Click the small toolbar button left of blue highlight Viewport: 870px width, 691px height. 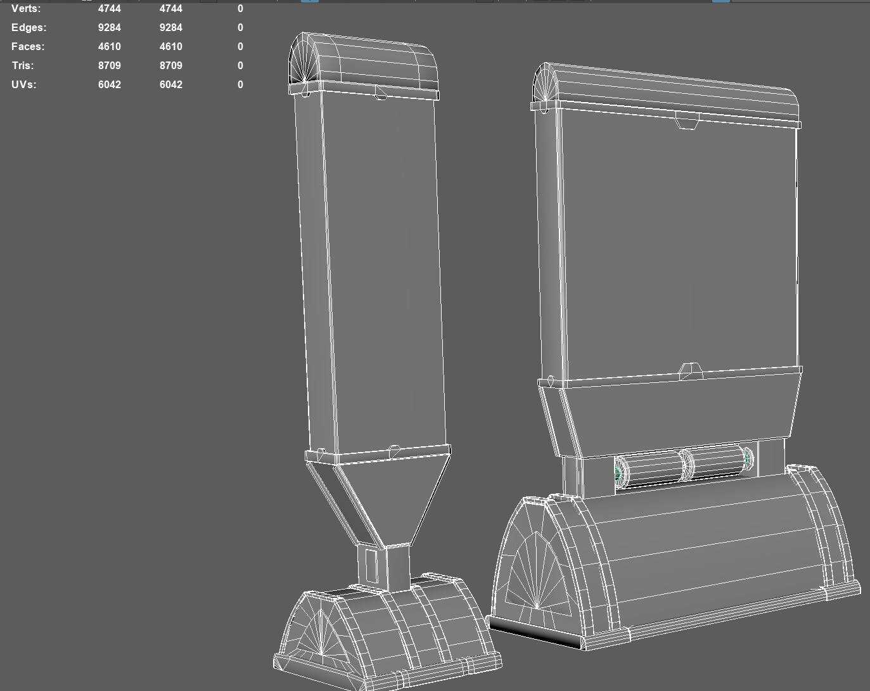point(291,3)
